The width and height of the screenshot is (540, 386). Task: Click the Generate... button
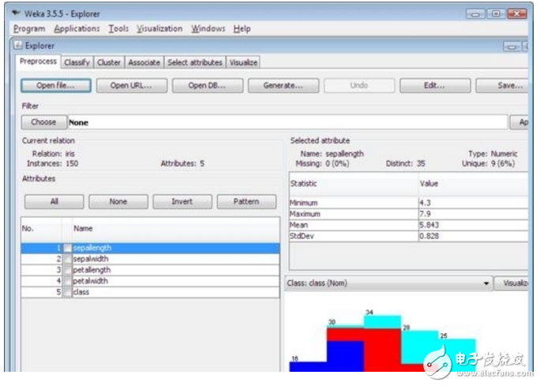[x=283, y=85]
